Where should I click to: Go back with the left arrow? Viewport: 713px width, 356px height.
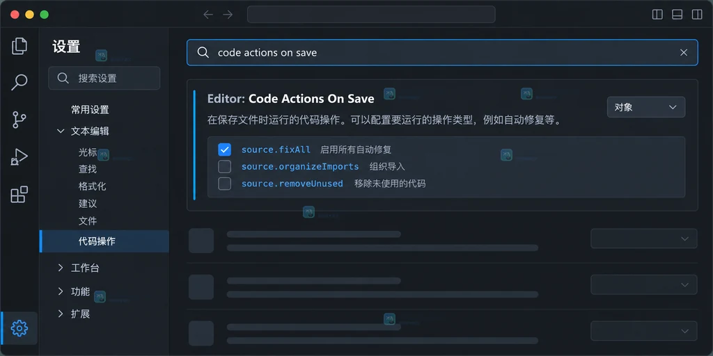(208, 15)
